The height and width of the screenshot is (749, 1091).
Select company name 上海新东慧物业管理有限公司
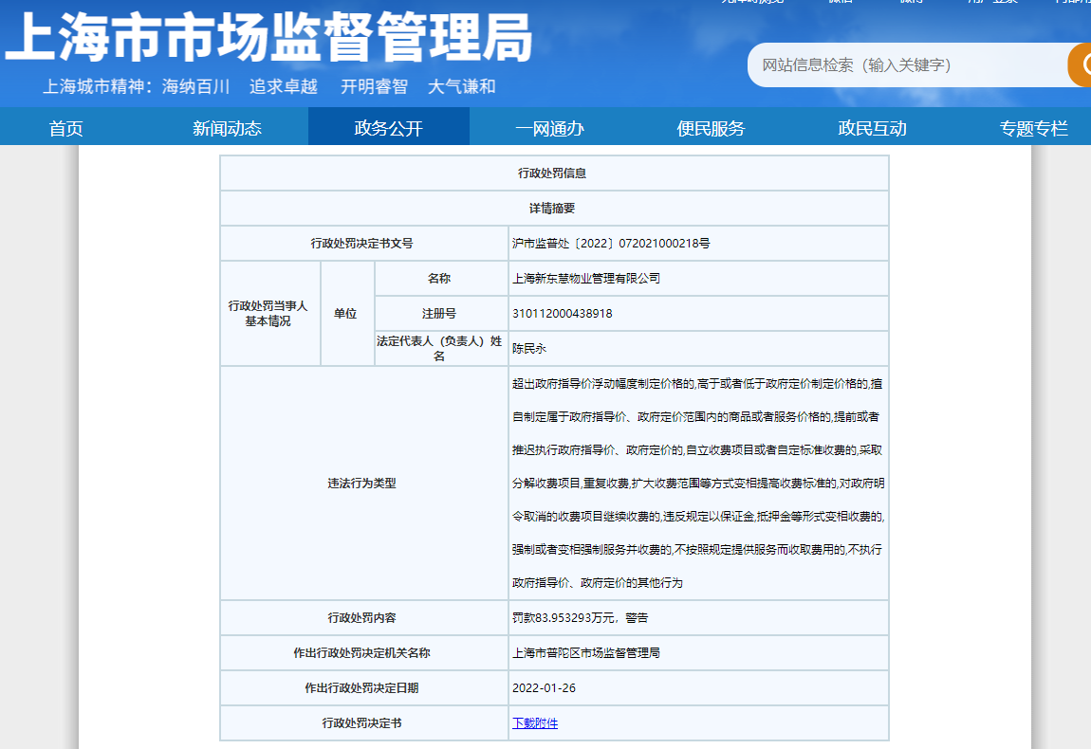click(x=586, y=278)
